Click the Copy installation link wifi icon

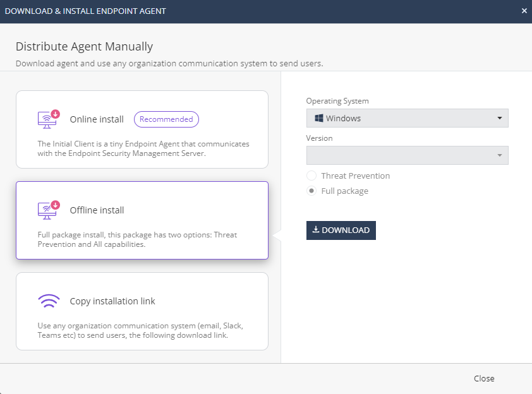49,301
